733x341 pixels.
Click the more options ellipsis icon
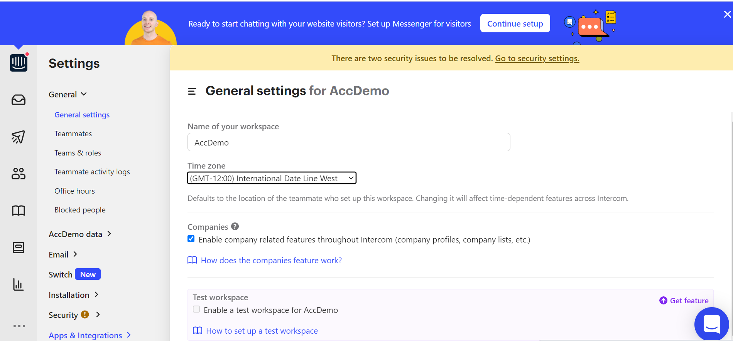(x=19, y=326)
